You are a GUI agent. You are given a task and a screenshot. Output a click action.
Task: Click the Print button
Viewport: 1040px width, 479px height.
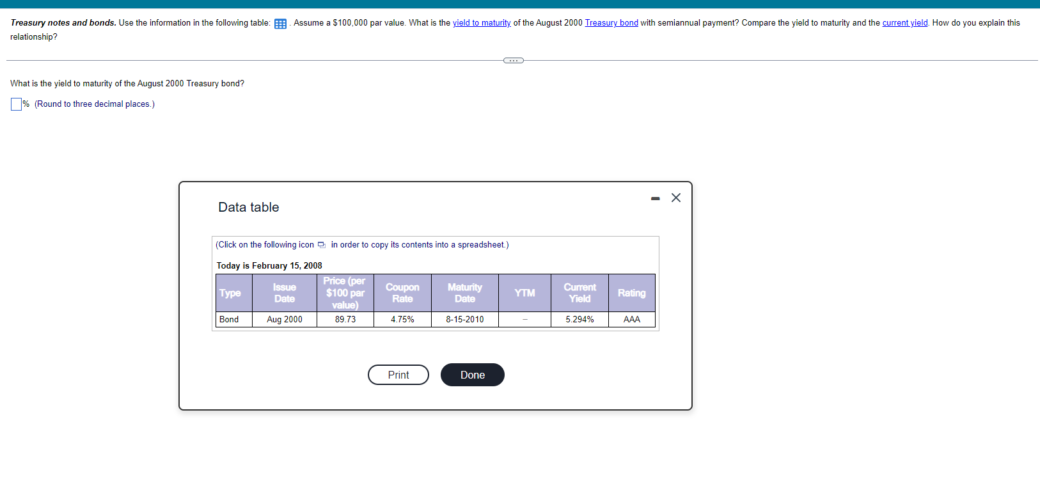(x=398, y=375)
